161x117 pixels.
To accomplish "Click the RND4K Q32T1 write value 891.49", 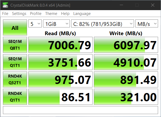I will 126,79.
